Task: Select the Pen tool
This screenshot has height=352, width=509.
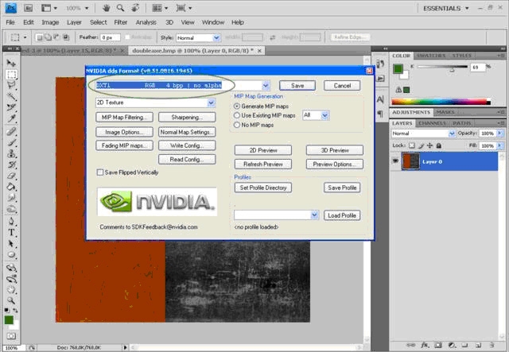Action: [x=11, y=222]
